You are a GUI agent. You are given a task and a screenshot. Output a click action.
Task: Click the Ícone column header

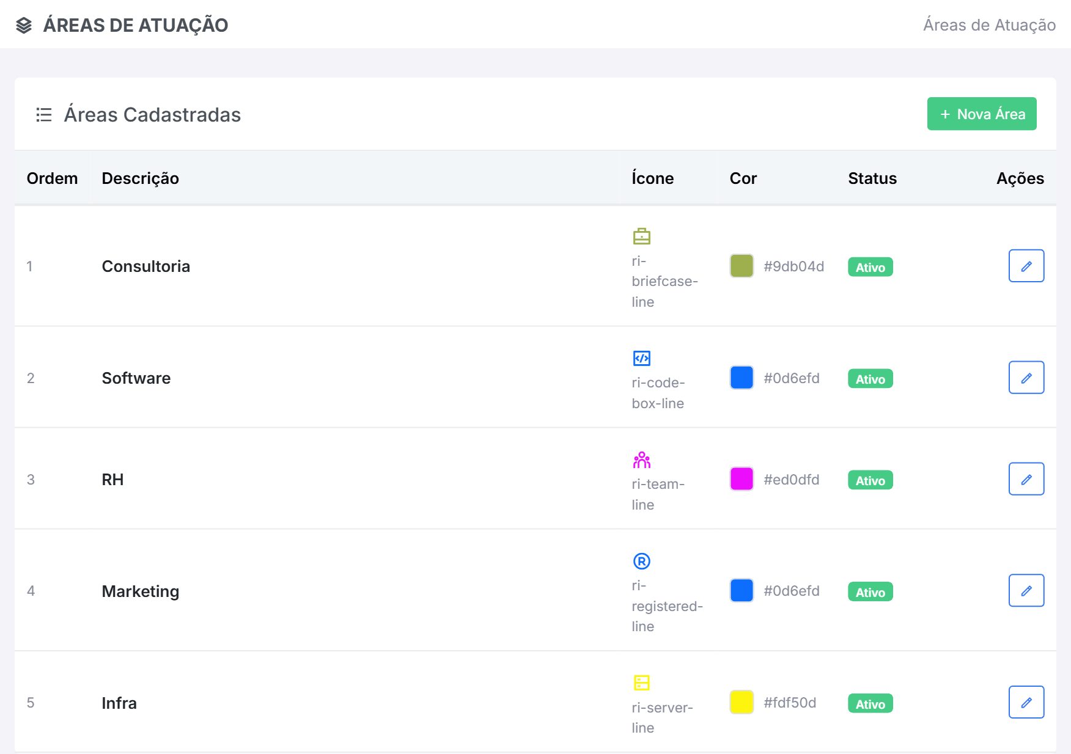coord(652,178)
